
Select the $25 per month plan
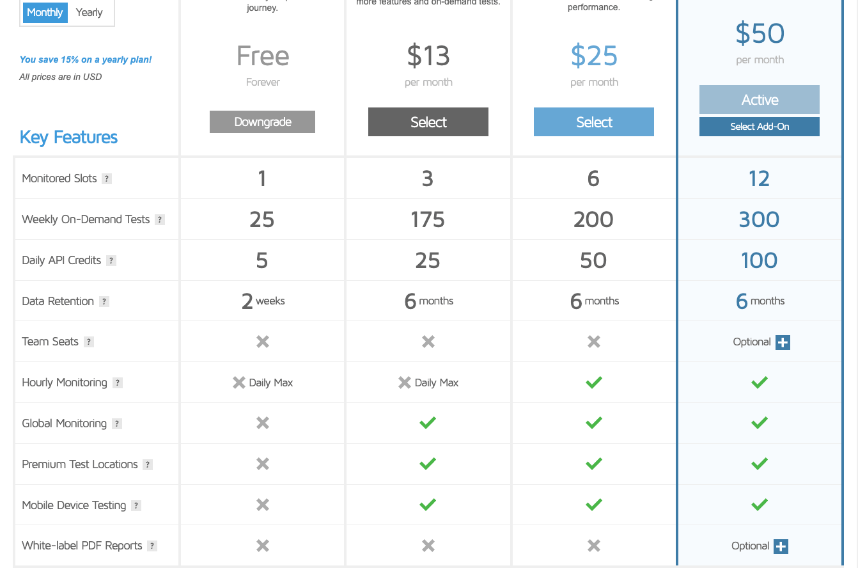594,122
